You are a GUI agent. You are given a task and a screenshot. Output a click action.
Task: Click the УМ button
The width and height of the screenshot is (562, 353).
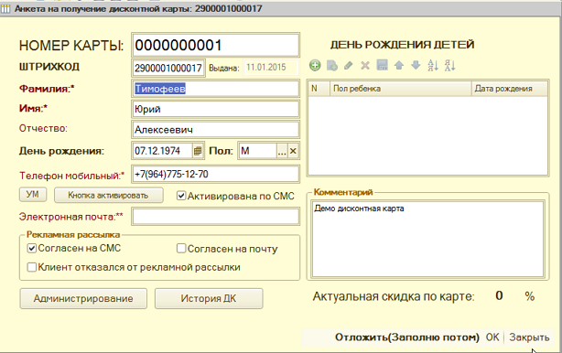[x=33, y=195]
